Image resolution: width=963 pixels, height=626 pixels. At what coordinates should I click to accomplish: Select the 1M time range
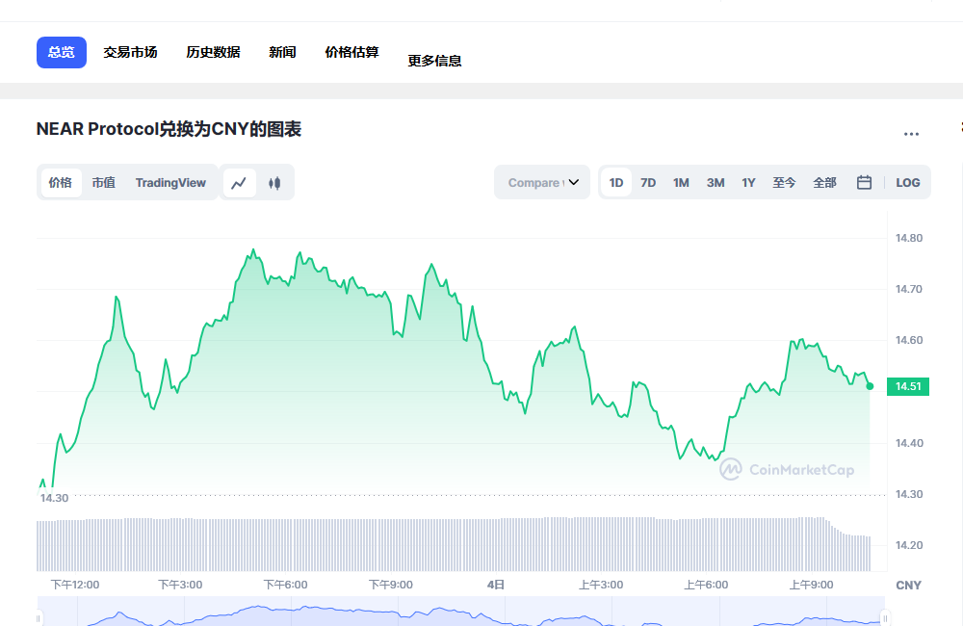tap(681, 182)
